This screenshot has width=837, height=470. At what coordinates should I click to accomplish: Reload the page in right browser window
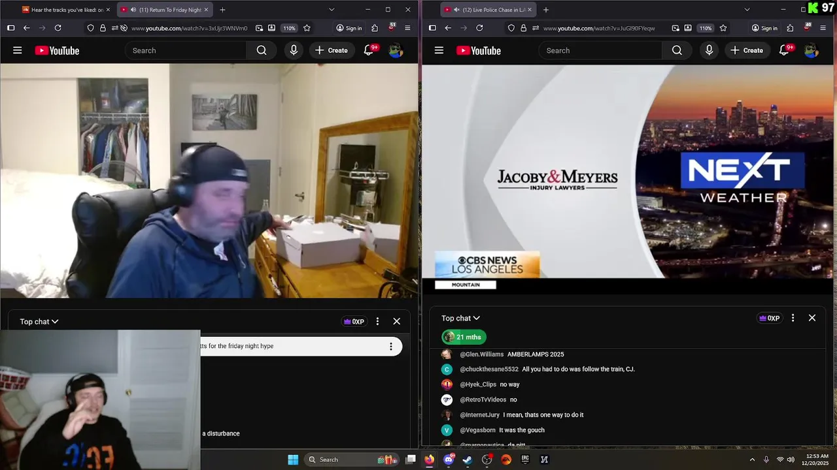[479, 28]
